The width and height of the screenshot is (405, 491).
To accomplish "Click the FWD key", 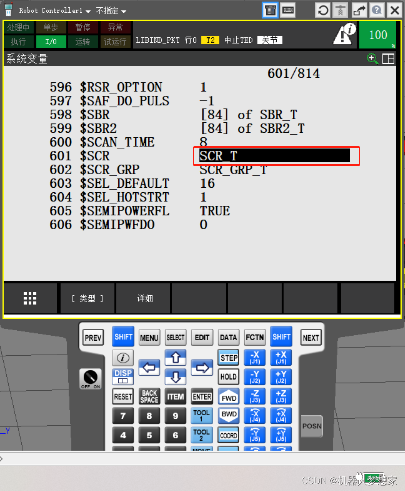I will click(229, 397).
